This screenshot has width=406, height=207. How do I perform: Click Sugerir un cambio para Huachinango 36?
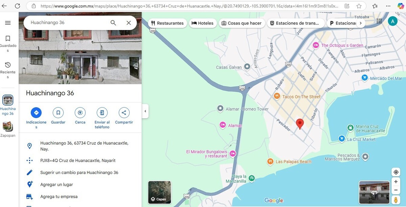coord(79,173)
